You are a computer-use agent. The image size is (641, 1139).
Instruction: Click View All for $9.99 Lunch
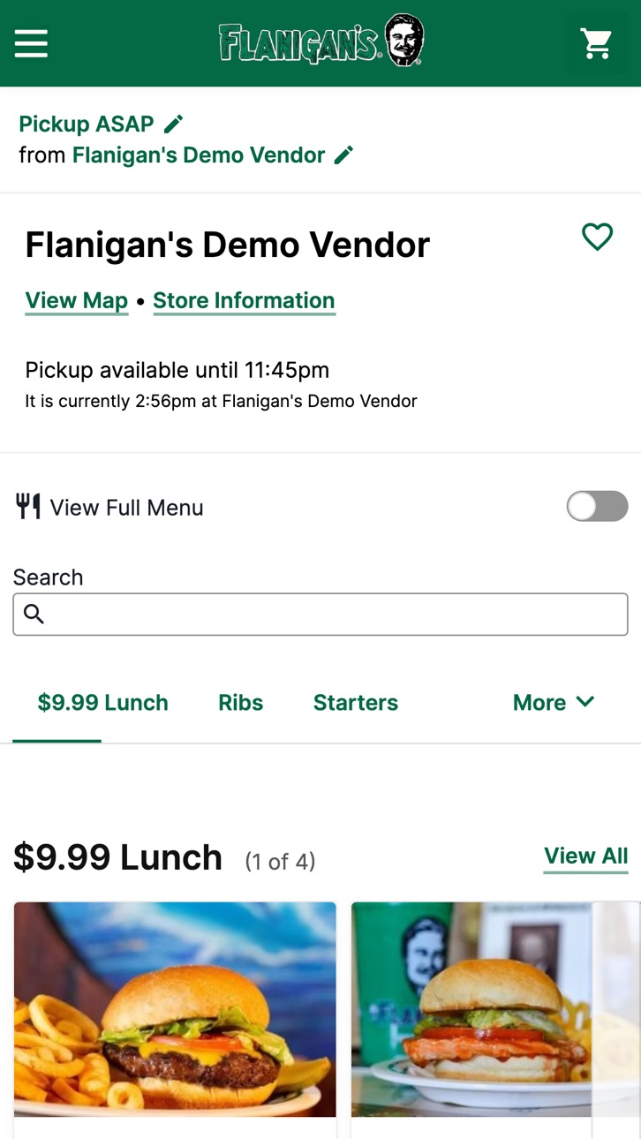[586, 856]
